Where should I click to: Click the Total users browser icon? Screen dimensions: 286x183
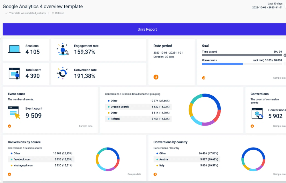point(14,73)
